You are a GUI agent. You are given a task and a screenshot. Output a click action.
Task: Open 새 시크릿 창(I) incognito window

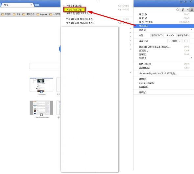click(x=164, y=22)
